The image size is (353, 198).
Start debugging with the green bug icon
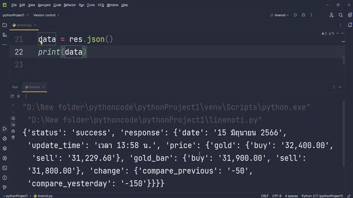click(x=303, y=15)
